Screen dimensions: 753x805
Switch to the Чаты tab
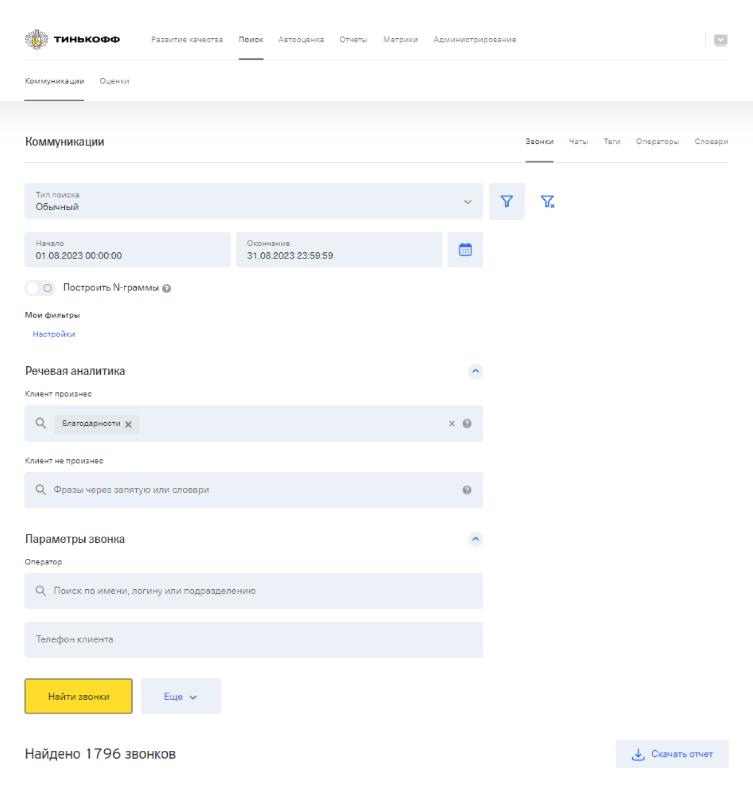578,142
